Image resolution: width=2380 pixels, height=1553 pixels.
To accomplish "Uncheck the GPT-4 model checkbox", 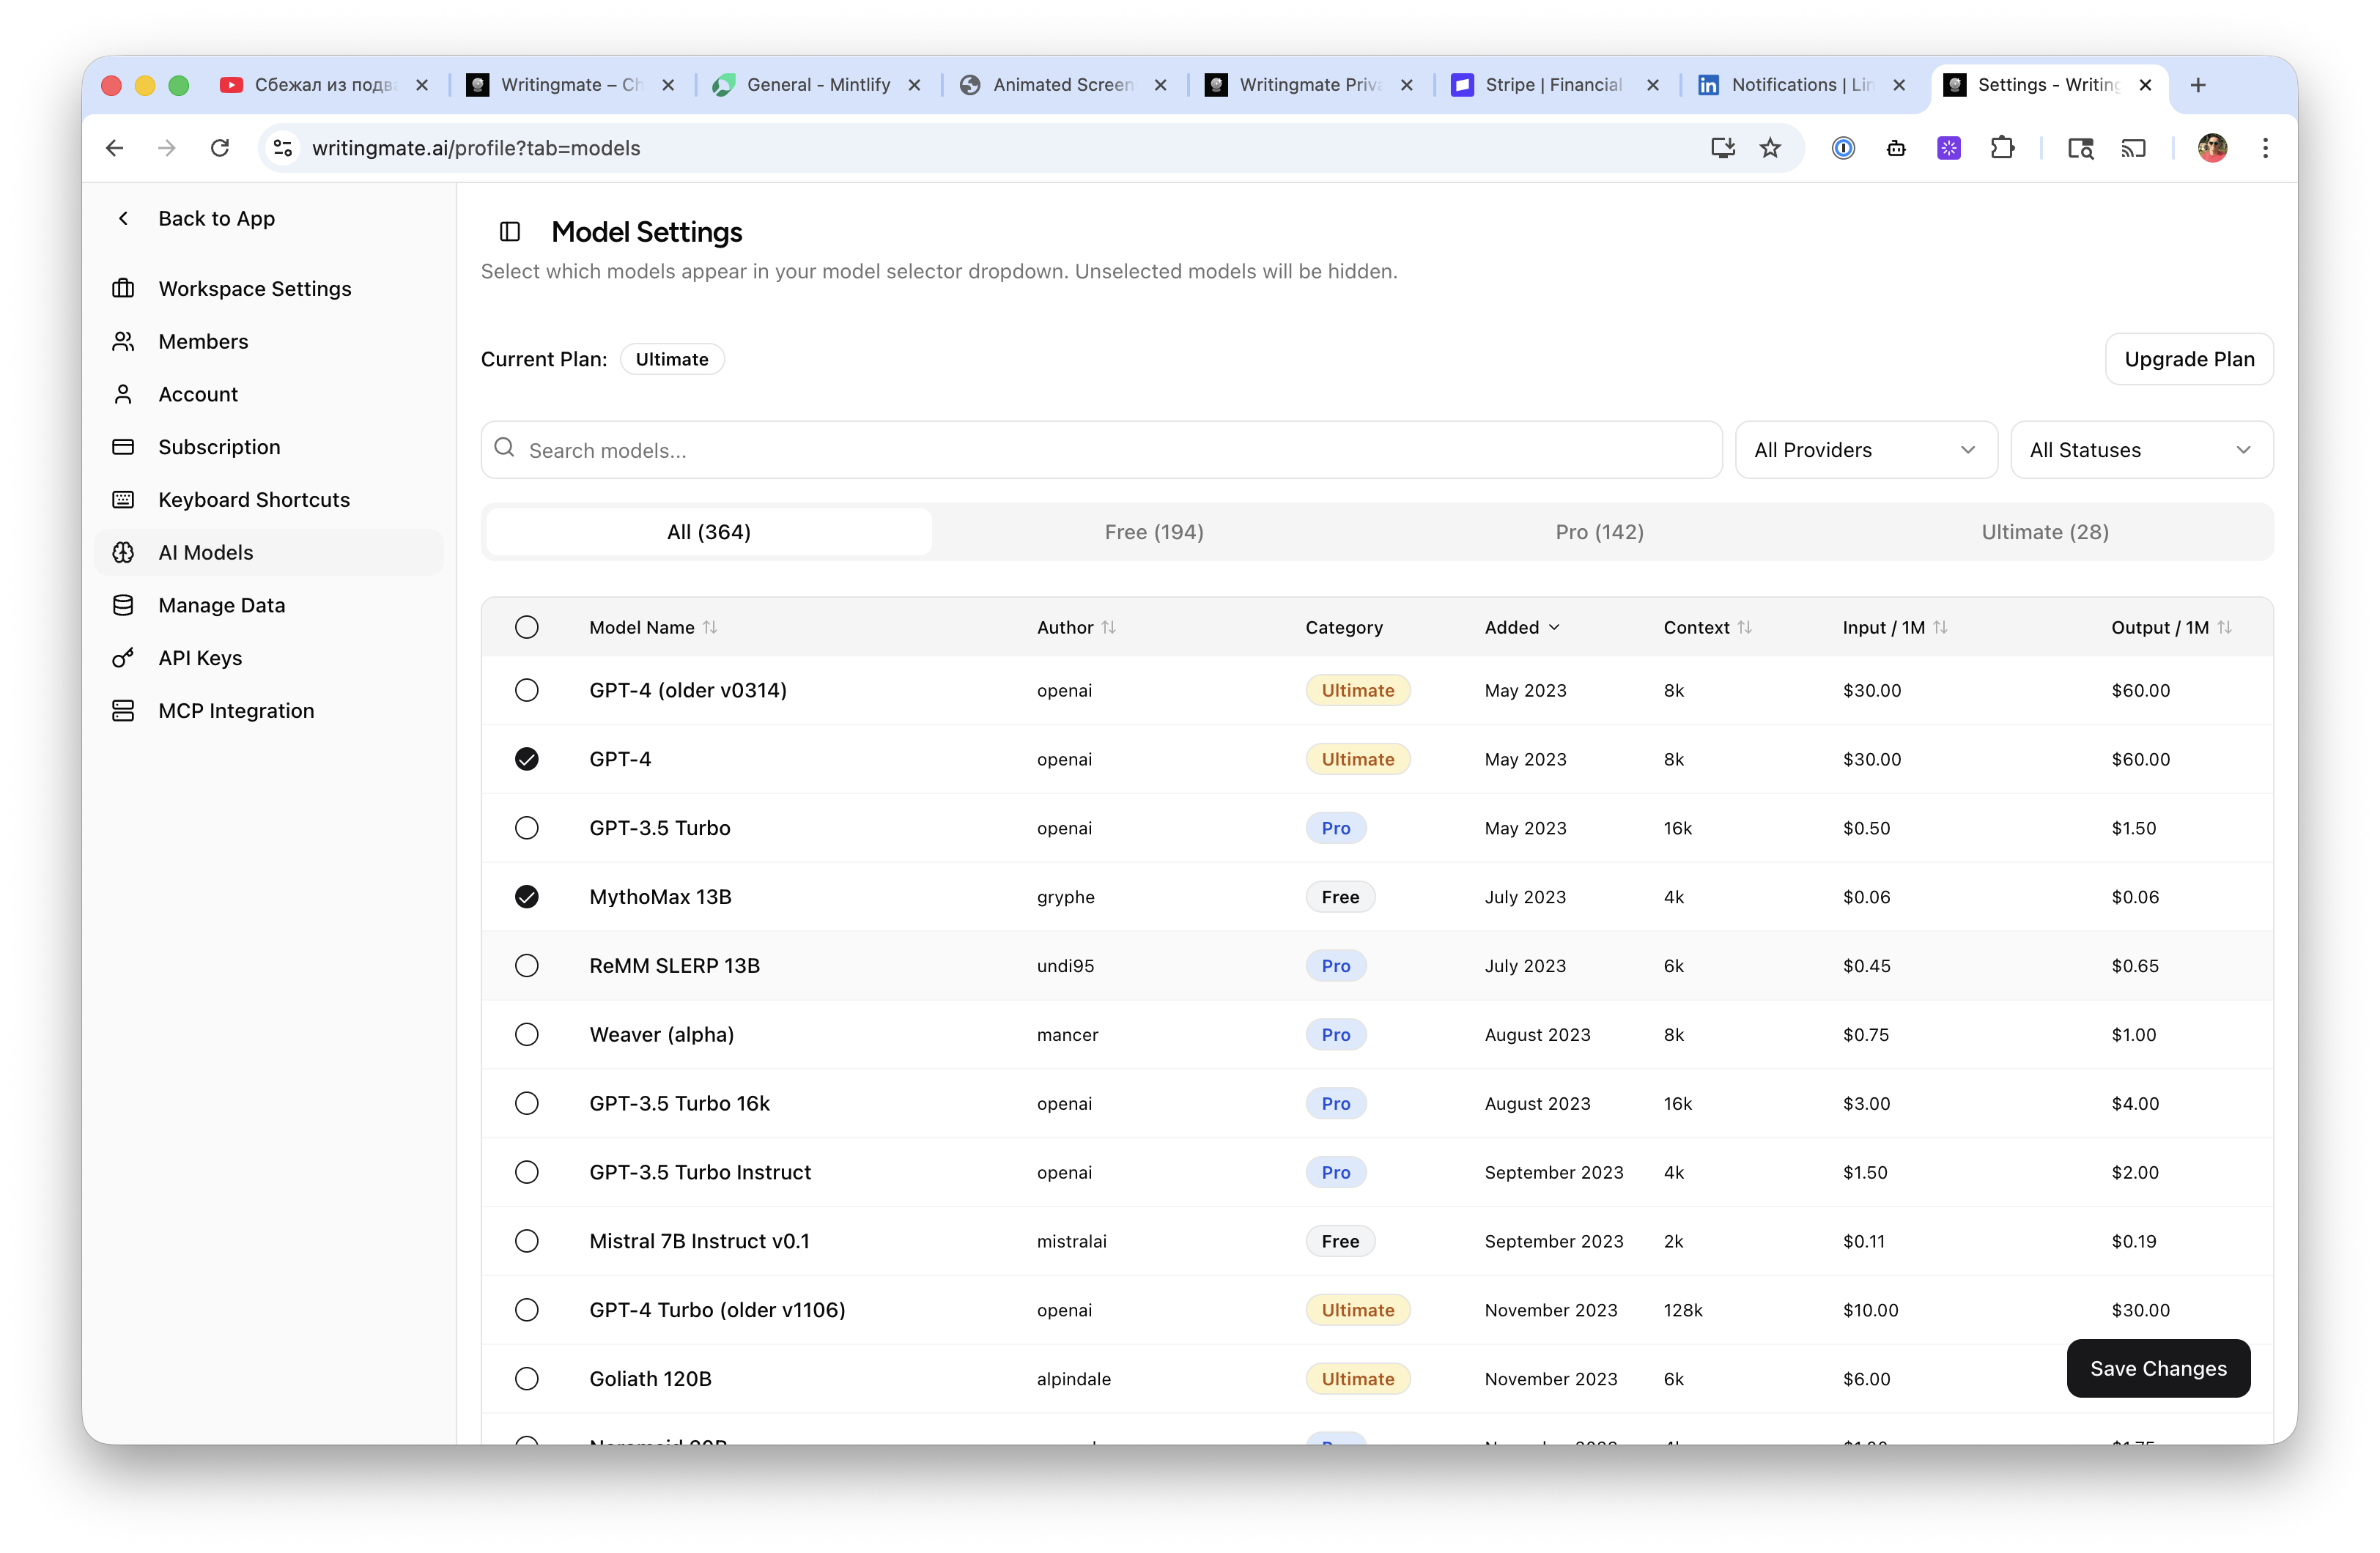I will pyautogui.click(x=527, y=759).
